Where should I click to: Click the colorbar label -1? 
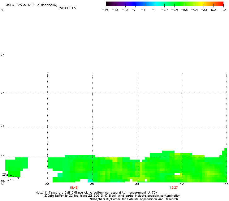(x=153, y=10)
